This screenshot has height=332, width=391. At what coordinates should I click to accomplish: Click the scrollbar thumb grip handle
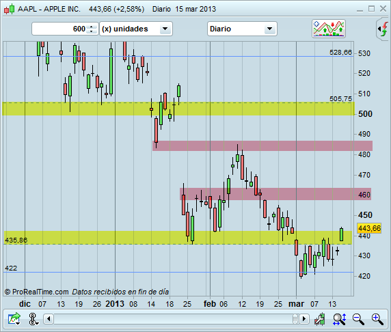tap(295, 319)
